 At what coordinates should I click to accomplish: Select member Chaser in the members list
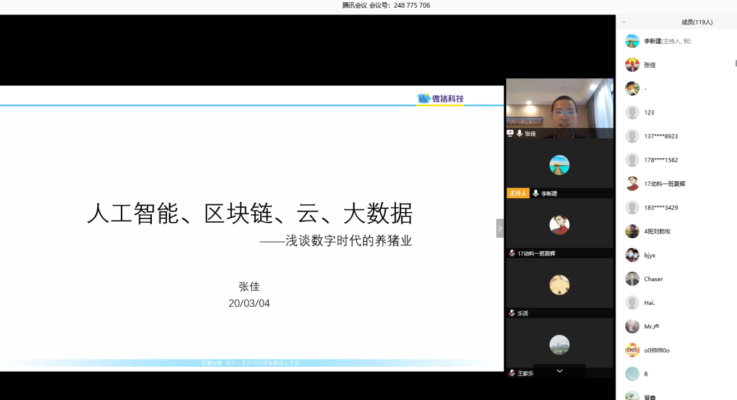tap(653, 279)
